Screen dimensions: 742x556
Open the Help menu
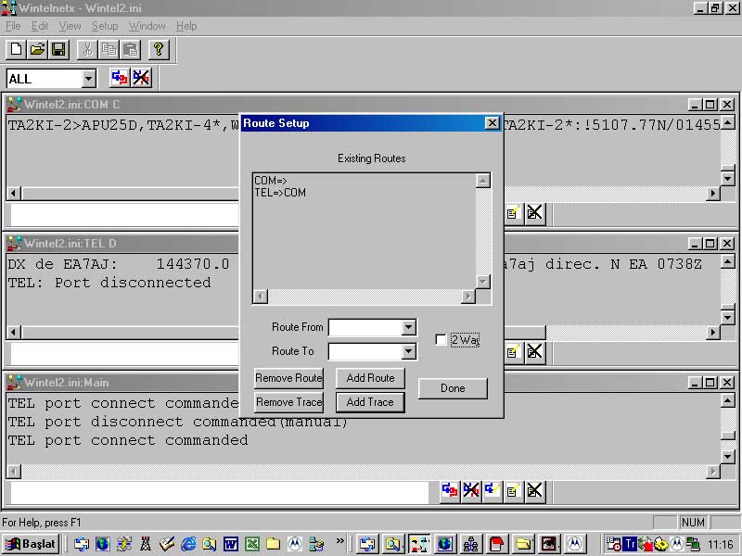click(186, 26)
